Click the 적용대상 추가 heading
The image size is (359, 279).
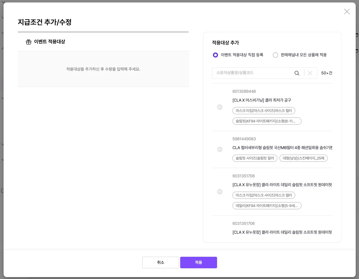226,43
